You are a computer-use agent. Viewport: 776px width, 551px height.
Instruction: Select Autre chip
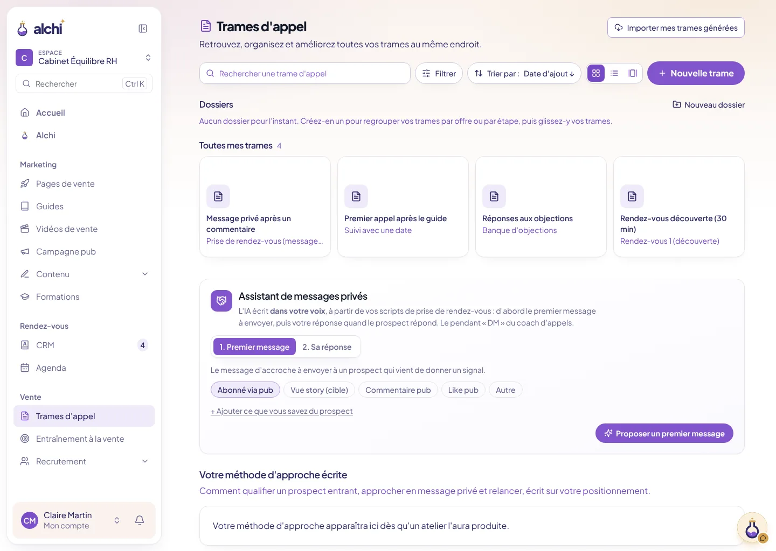coord(505,390)
